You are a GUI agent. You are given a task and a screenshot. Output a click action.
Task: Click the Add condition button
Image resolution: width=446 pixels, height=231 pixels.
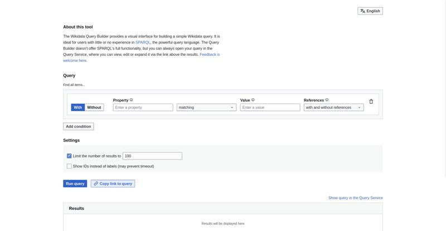pos(79,127)
